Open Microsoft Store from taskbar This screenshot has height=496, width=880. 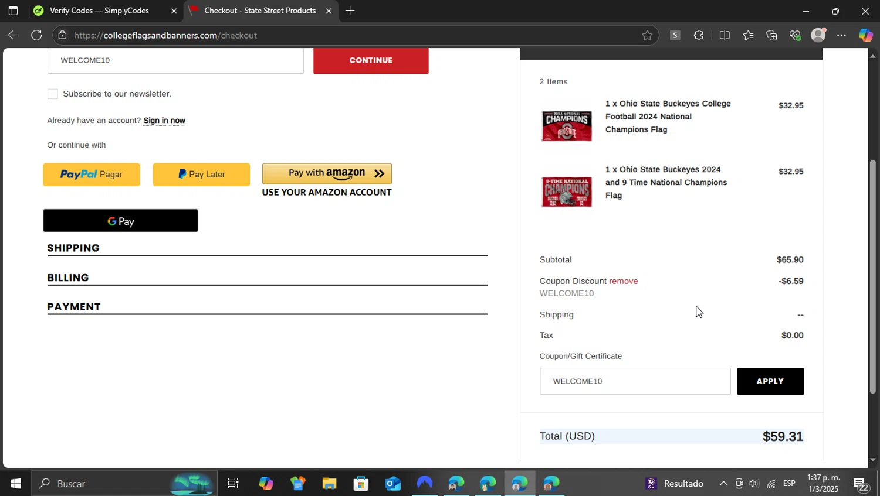pyautogui.click(x=361, y=484)
